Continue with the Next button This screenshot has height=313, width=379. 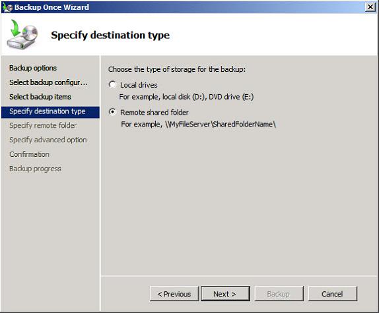[x=225, y=294]
